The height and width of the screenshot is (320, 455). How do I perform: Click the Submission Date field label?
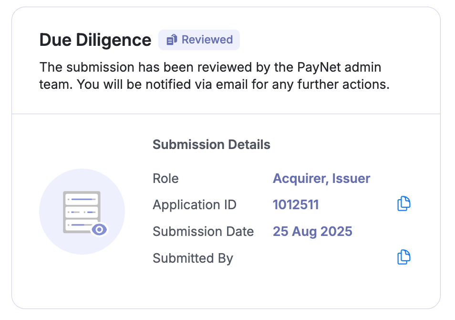point(203,232)
